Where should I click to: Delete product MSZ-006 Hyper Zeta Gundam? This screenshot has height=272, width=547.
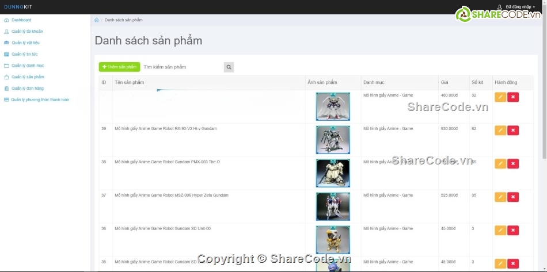click(x=513, y=197)
